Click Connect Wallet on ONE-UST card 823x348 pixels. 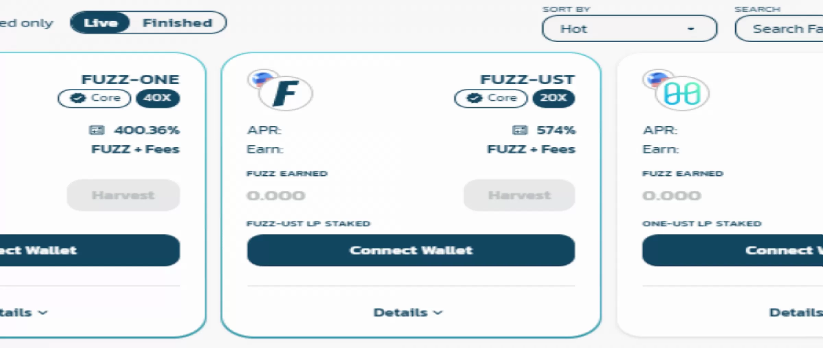(733, 250)
